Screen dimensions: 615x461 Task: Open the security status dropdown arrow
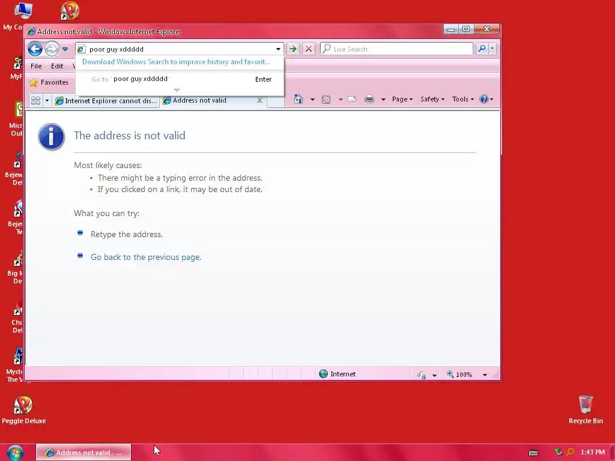click(x=434, y=375)
